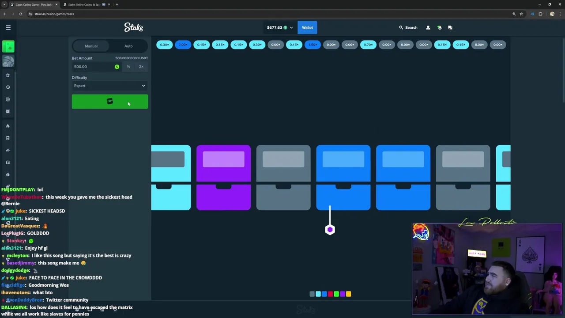Reload the browser page

pos(20,14)
